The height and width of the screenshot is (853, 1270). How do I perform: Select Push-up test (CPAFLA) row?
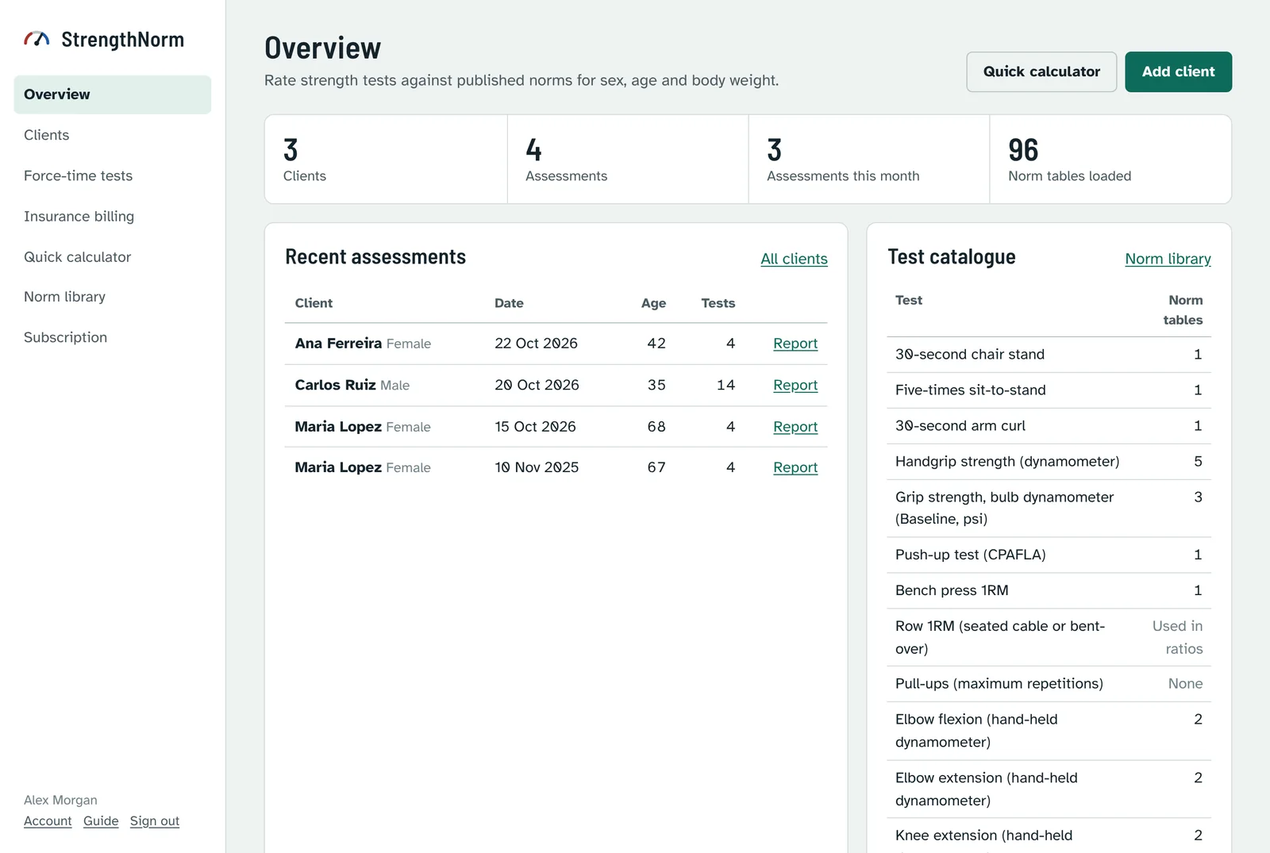[1049, 555]
